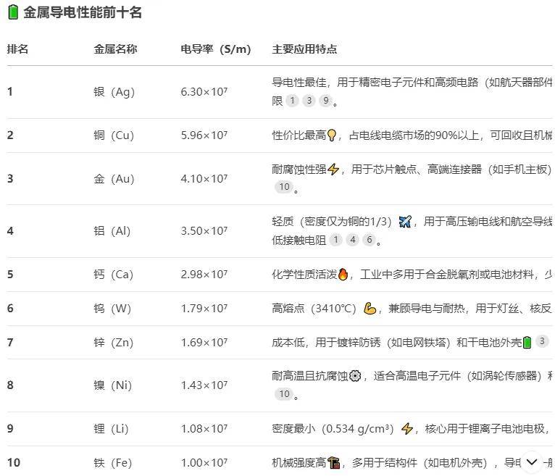This screenshot has height=476, width=555.
Task: Select the cell 钨 (W)
Action: click(112, 308)
